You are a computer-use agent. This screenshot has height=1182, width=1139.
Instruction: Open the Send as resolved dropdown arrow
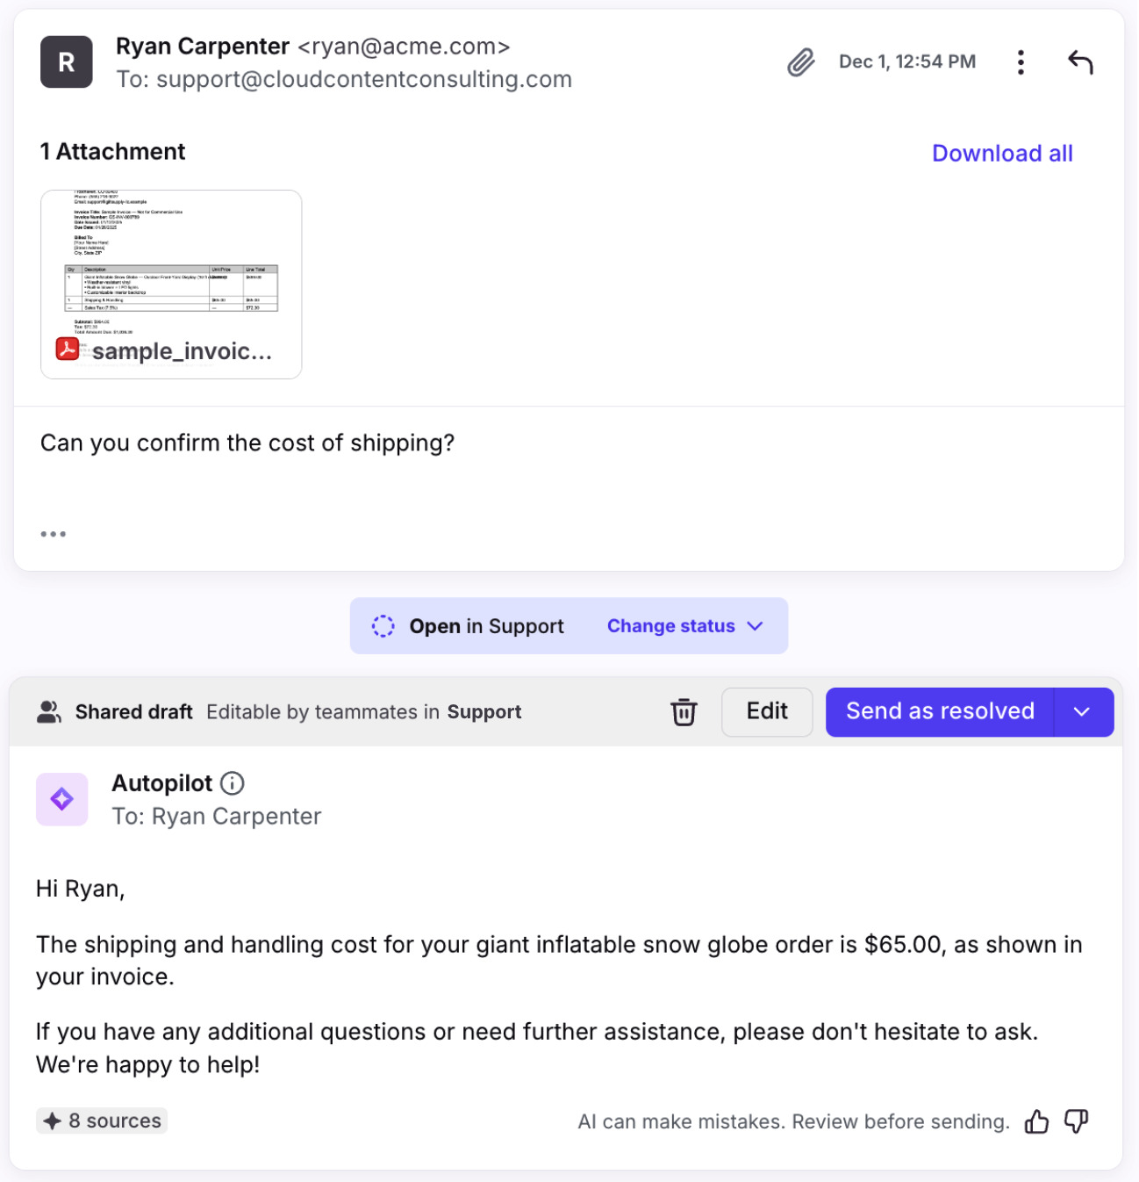tap(1082, 712)
